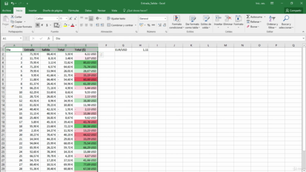The height and width of the screenshot is (172, 306).
Task: Click the borders icon
Action: [56, 25]
